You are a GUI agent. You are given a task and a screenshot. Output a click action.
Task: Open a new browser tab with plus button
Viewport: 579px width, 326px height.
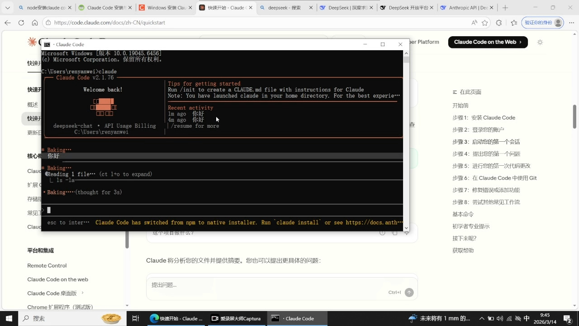point(505,8)
